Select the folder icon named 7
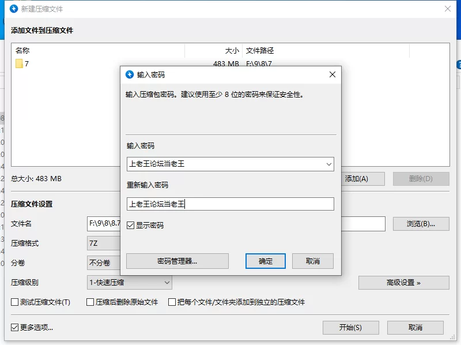461x345 pixels. 19,63
